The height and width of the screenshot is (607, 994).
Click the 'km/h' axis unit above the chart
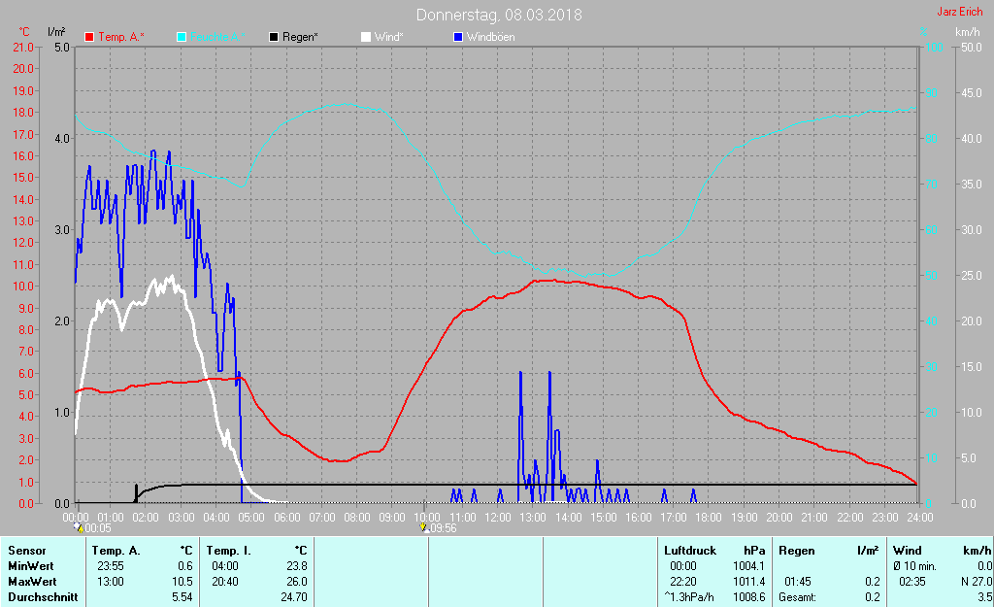pyautogui.click(x=968, y=32)
